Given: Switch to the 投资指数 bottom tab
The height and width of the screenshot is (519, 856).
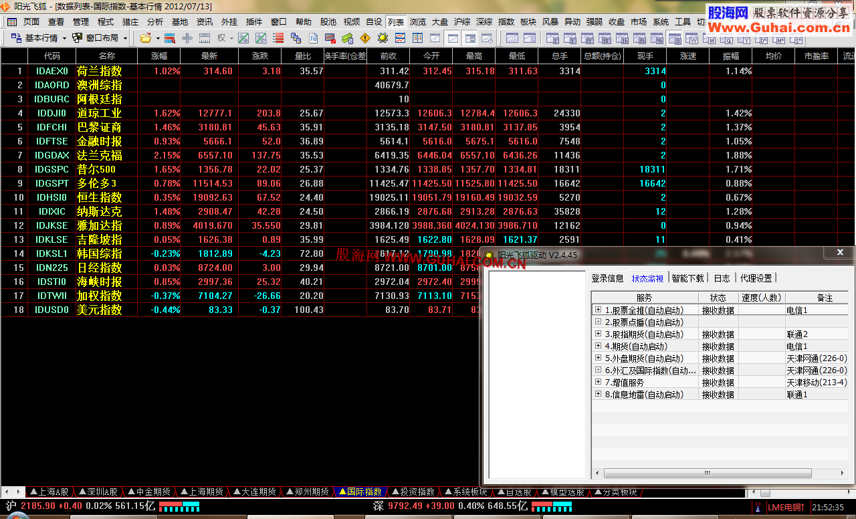Looking at the screenshot, I should pos(413,492).
